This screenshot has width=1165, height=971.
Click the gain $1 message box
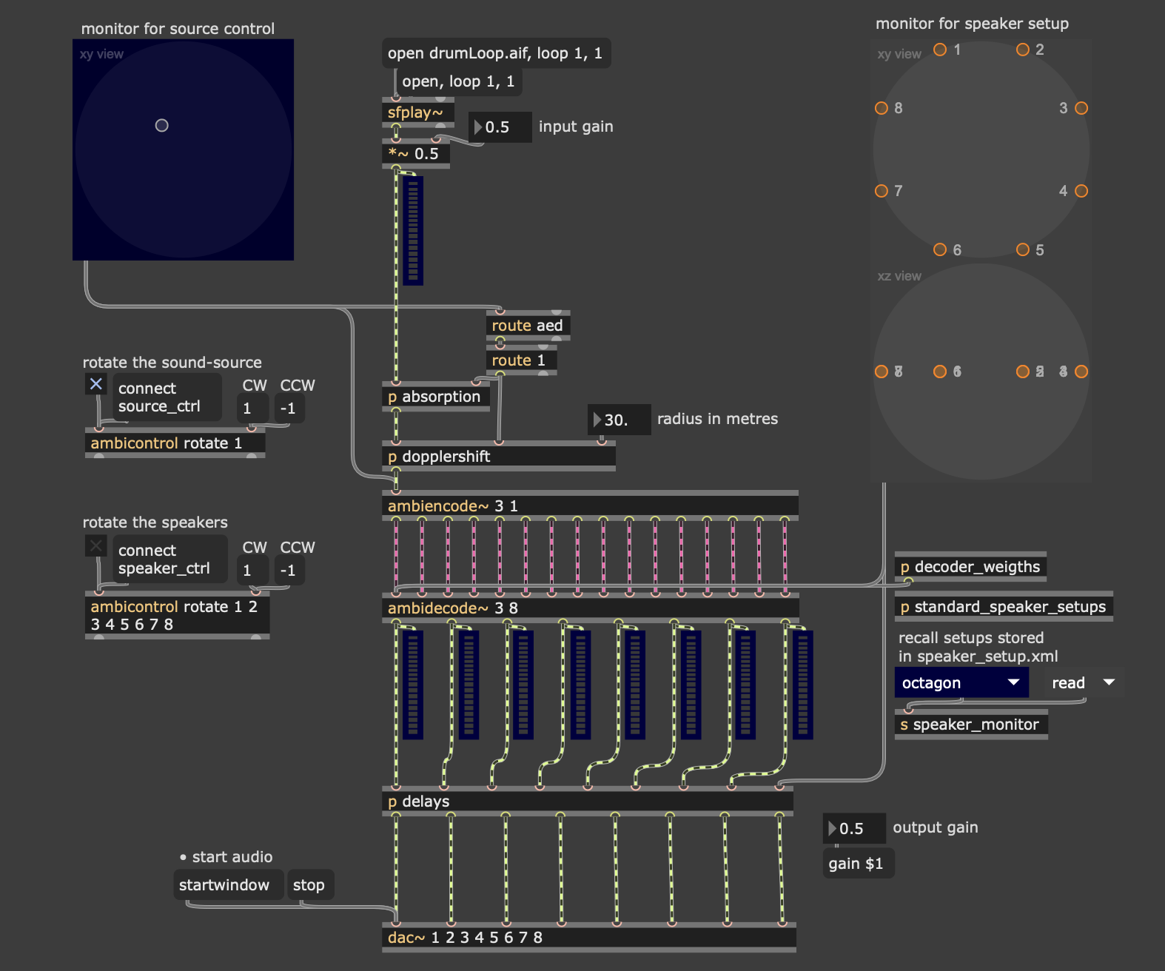859,864
